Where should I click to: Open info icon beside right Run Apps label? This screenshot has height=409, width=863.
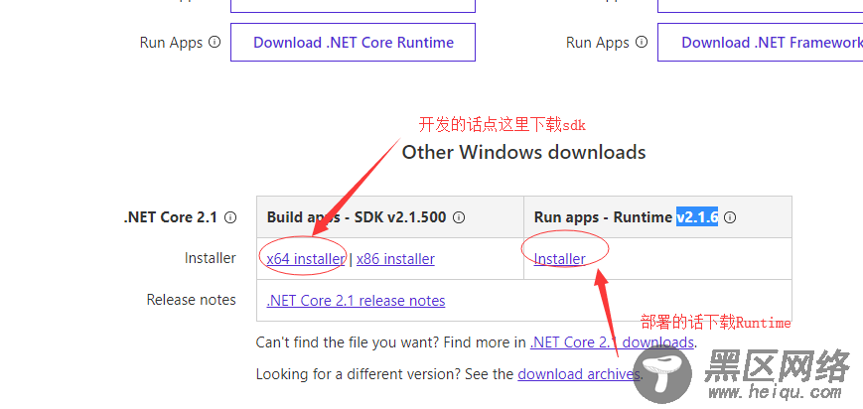click(642, 42)
